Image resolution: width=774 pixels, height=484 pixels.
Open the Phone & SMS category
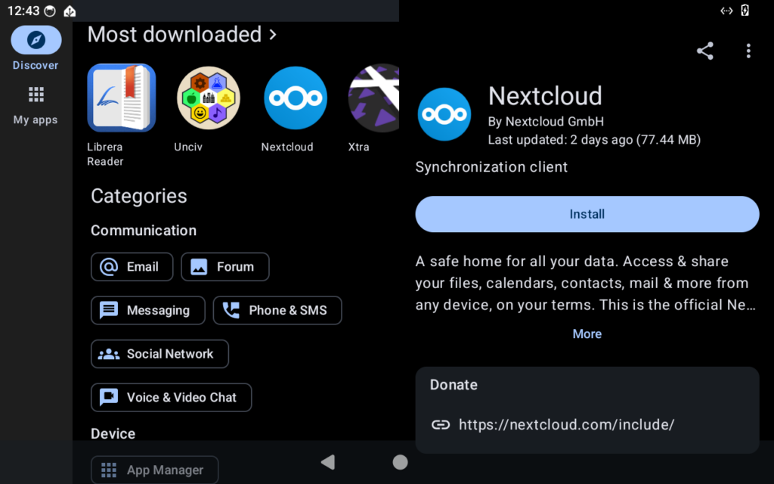(x=277, y=311)
